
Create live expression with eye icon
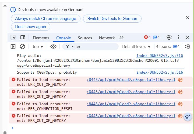pos(53,47)
